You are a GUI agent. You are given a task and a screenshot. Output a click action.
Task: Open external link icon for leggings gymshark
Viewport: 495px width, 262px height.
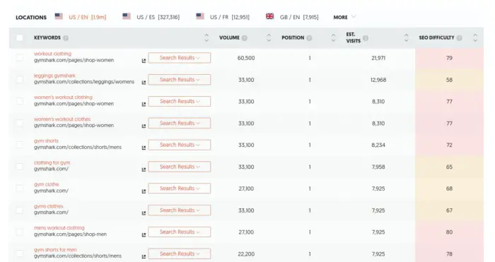coord(144,83)
